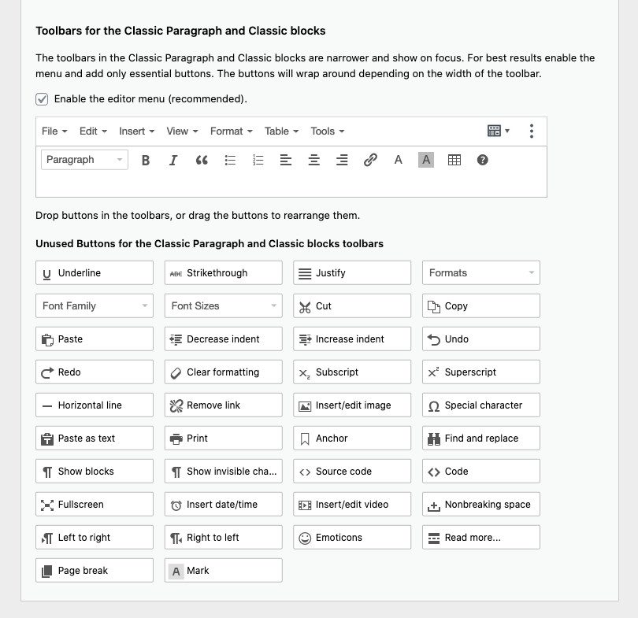The width and height of the screenshot is (638, 618).
Task: Open the unused Formats dropdown
Action: tap(480, 272)
